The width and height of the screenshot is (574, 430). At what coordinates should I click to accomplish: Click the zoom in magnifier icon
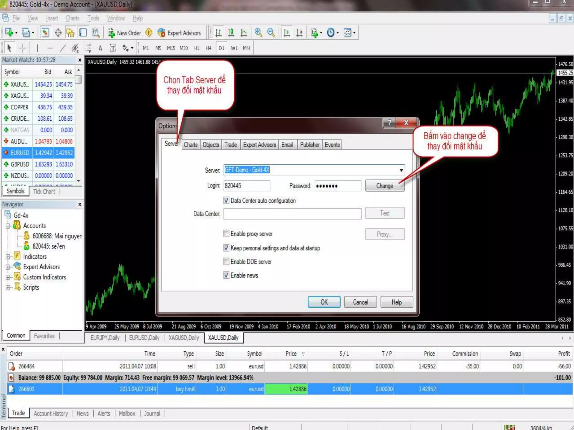tap(258, 33)
